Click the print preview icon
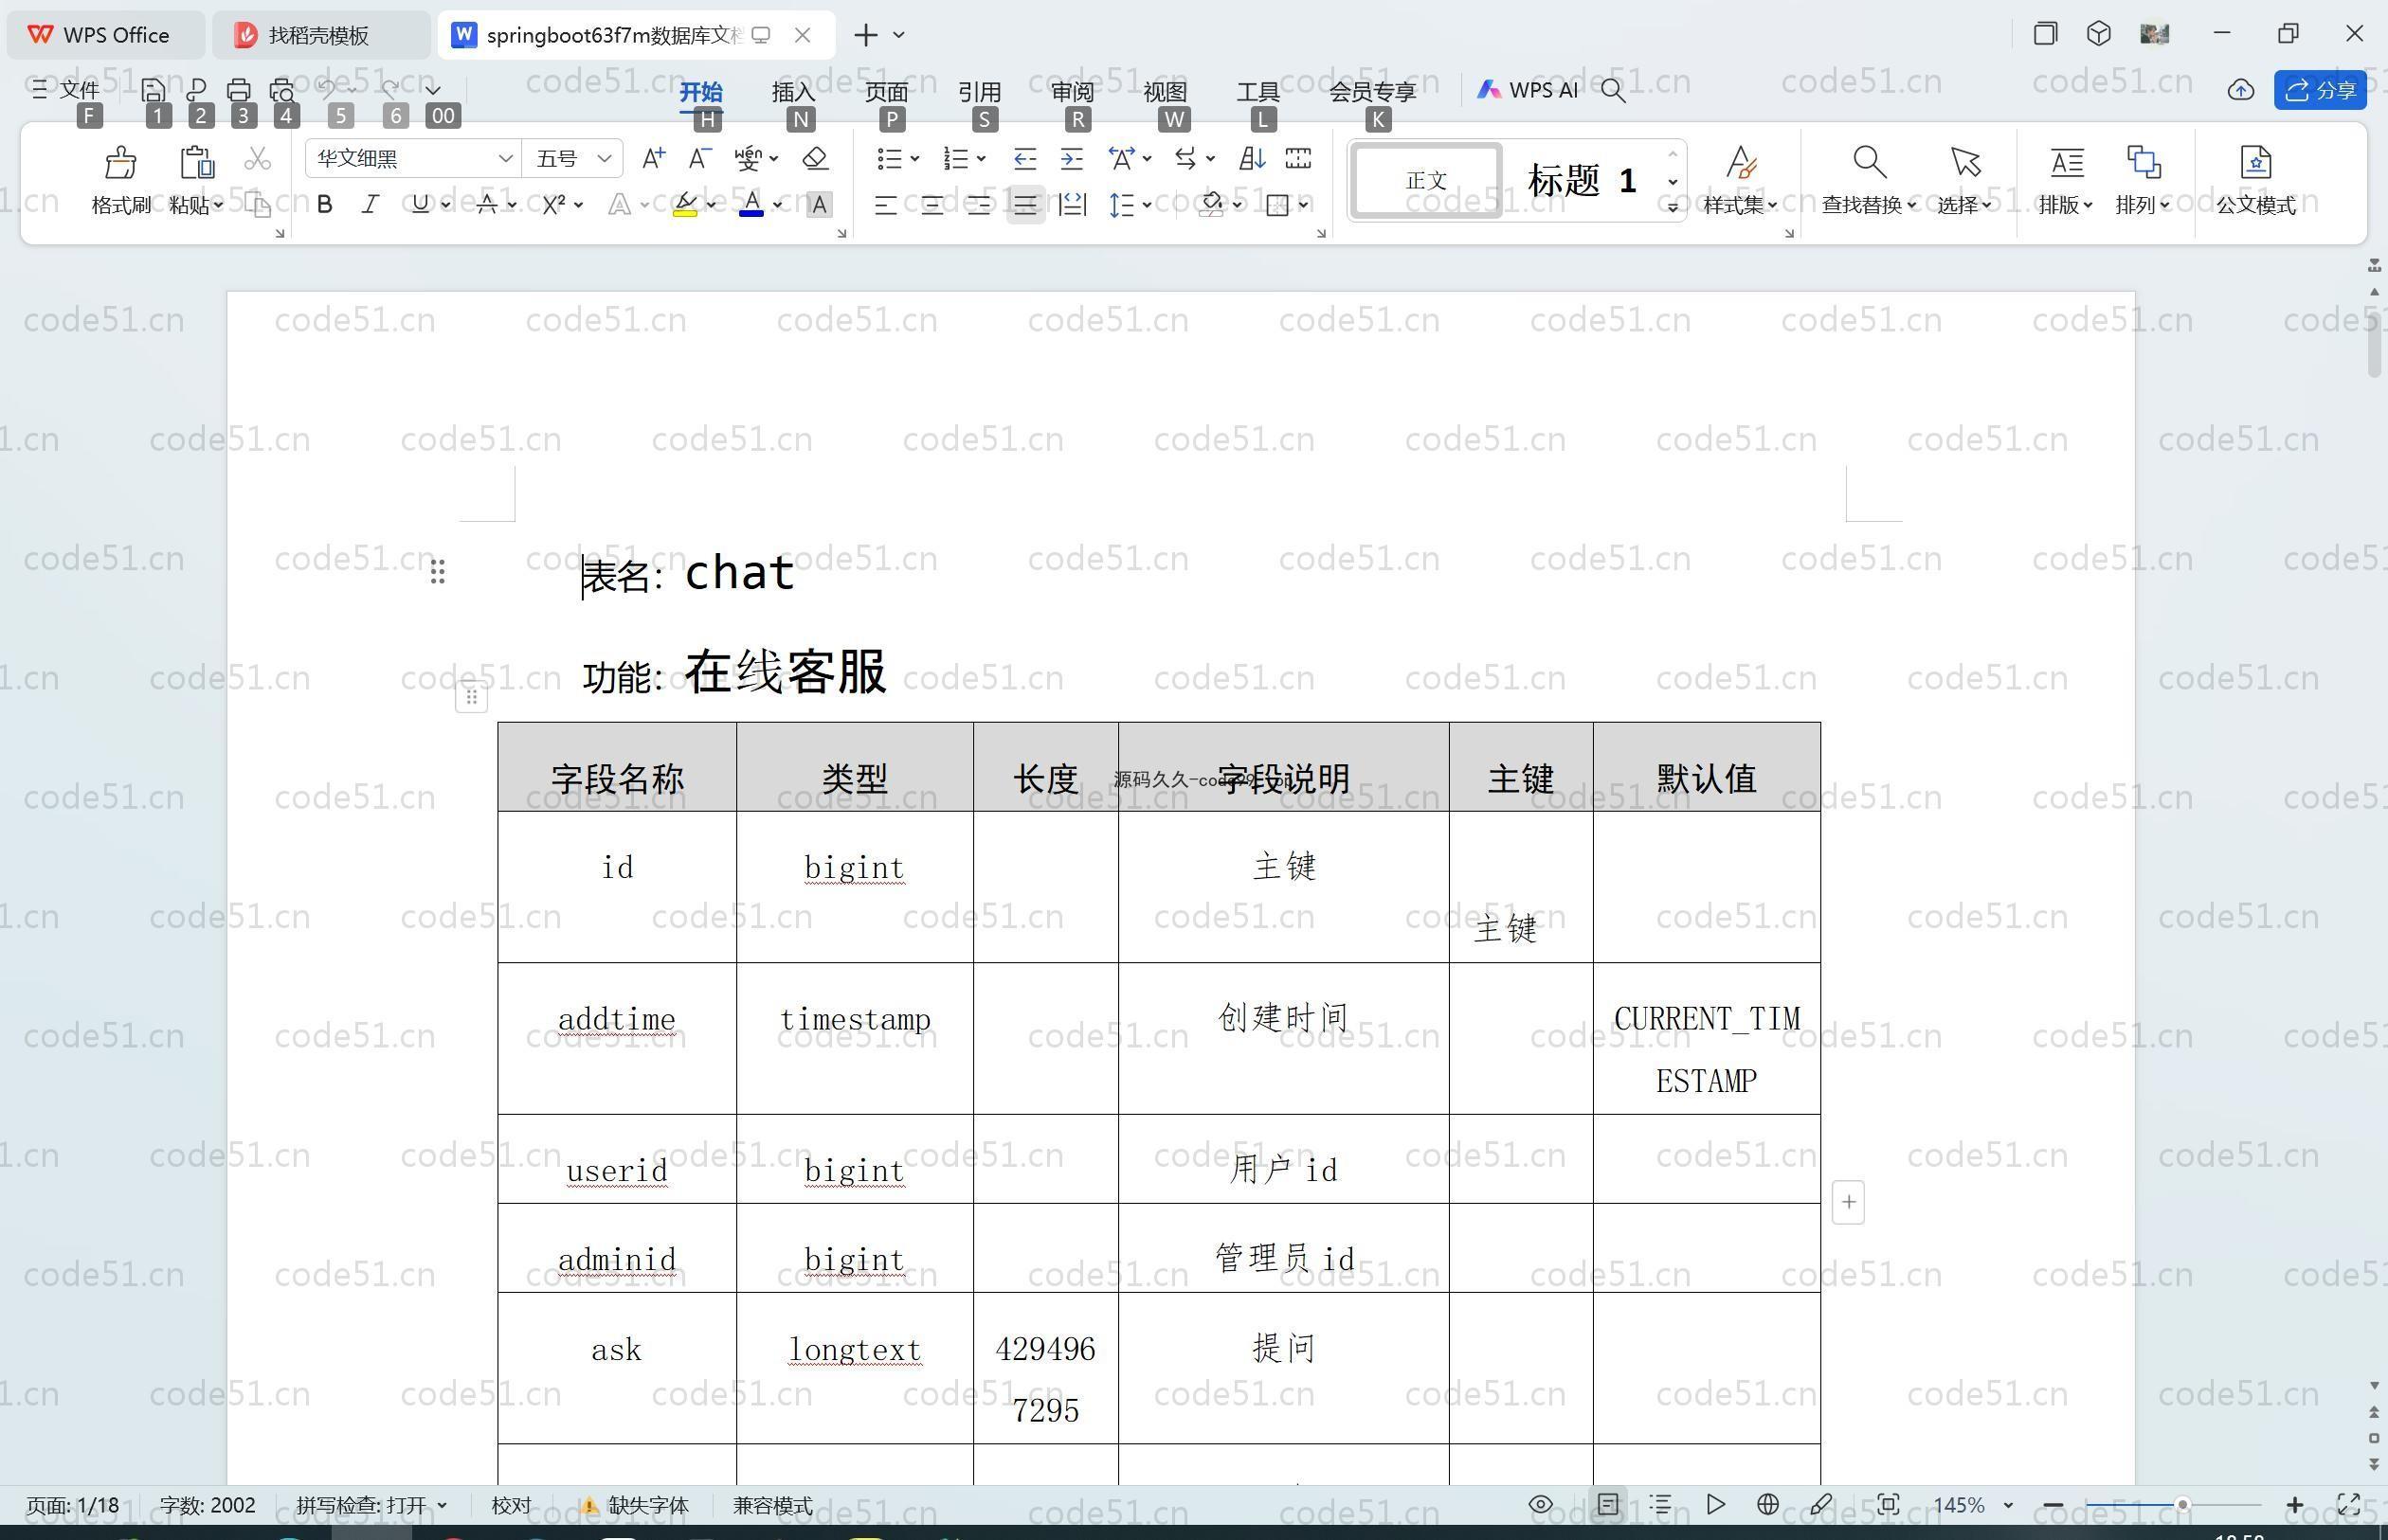The image size is (2388, 1540). click(282, 90)
